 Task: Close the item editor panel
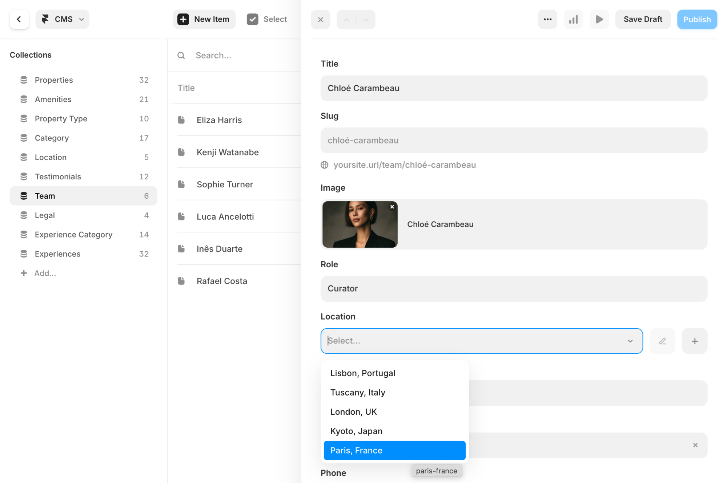tap(320, 20)
